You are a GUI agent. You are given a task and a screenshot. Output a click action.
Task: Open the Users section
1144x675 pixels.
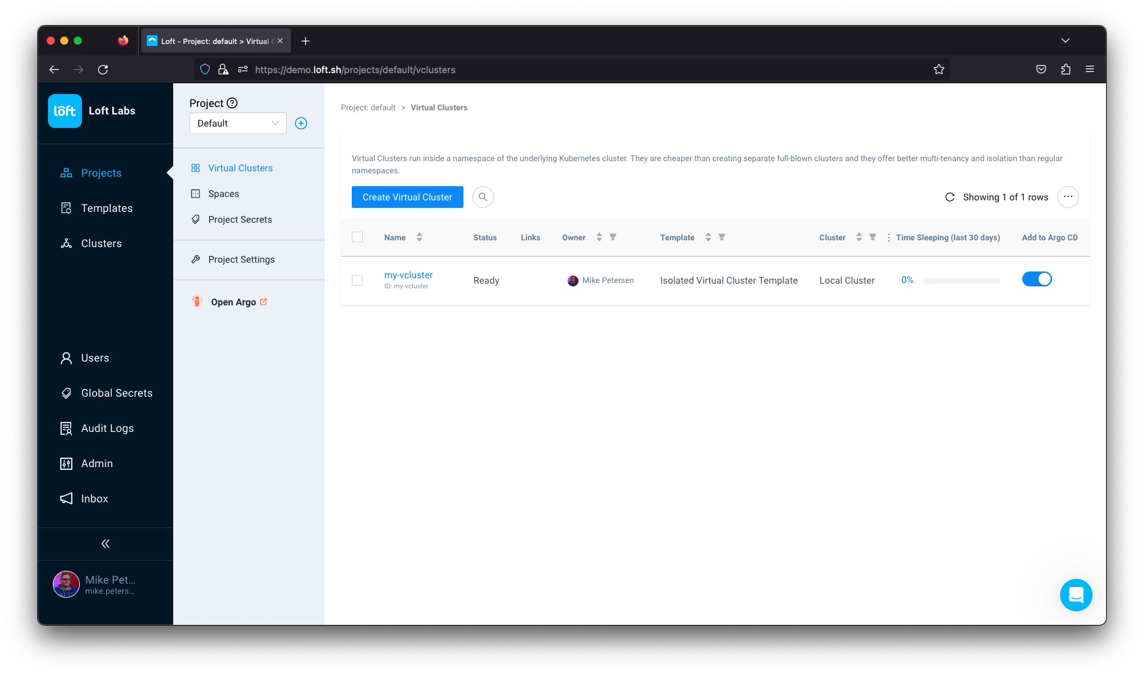click(x=95, y=357)
